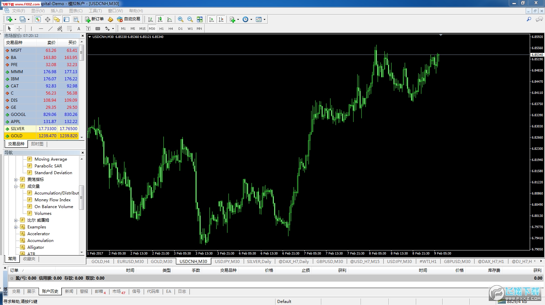The image size is (545, 305).
Task: Select the Fibonacci retracement tool
Action: (69, 29)
